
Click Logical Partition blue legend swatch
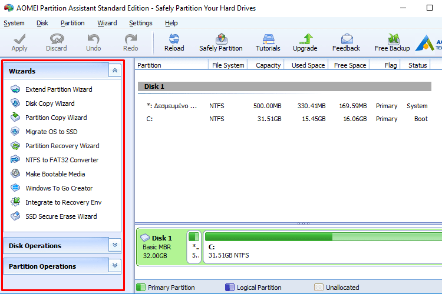(x=230, y=288)
